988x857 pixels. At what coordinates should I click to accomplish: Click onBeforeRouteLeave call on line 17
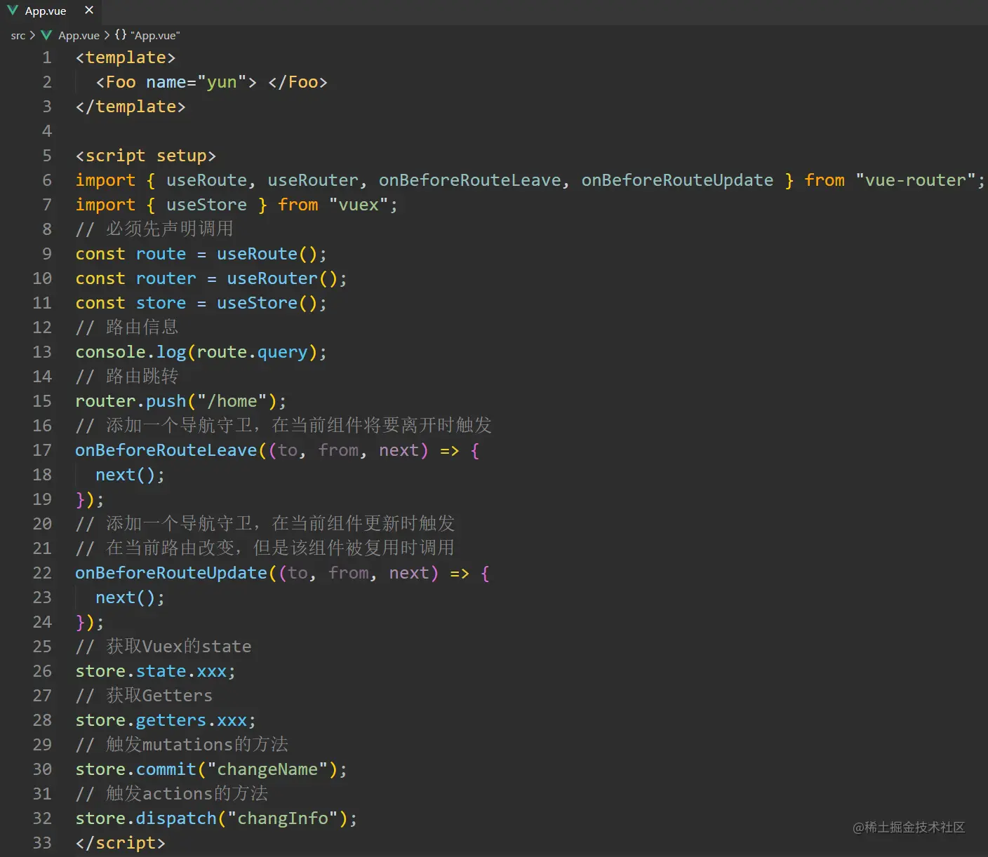(x=166, y=450)
